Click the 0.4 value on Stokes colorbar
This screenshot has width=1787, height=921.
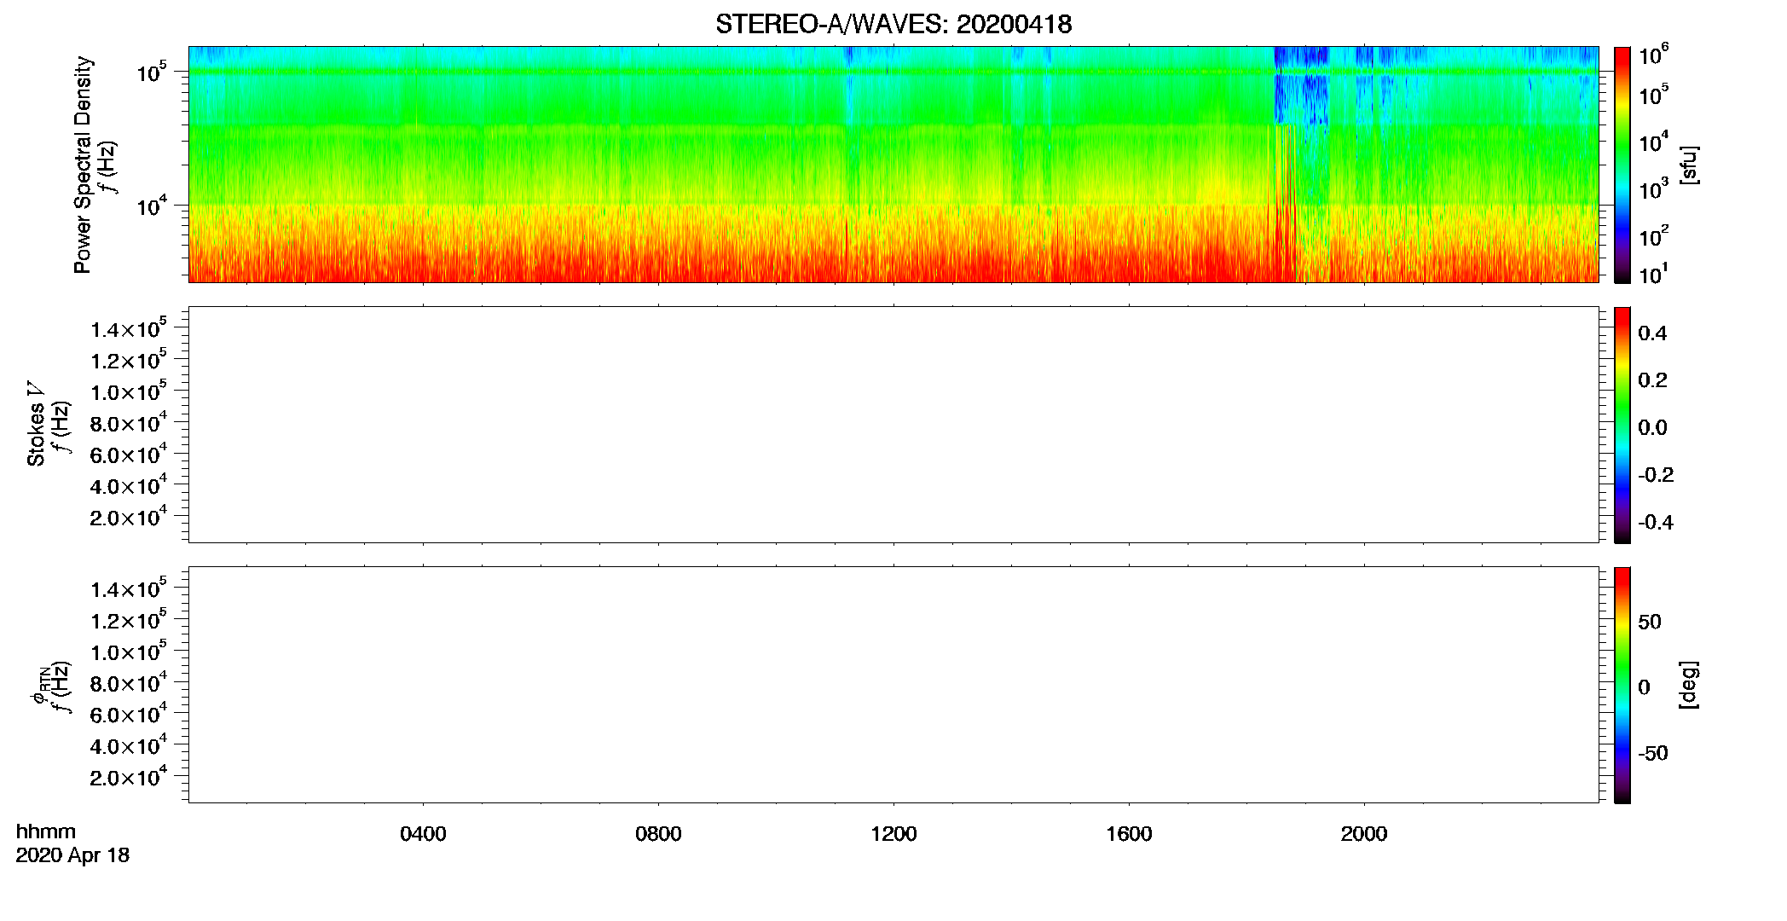(1652, 333)
